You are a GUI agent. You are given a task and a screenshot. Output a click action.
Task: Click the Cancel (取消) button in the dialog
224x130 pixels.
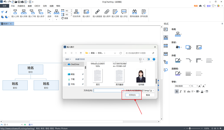pos(148,95)
